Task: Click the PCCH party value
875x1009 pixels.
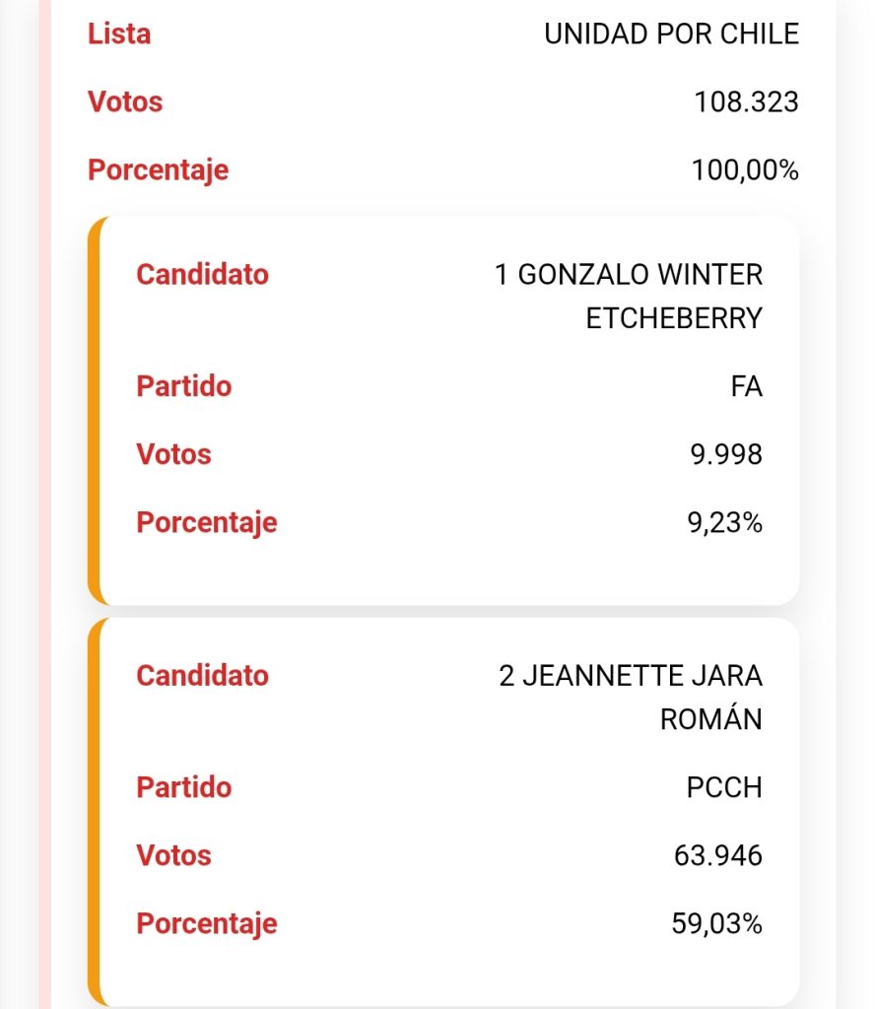Action: [724, 788]
